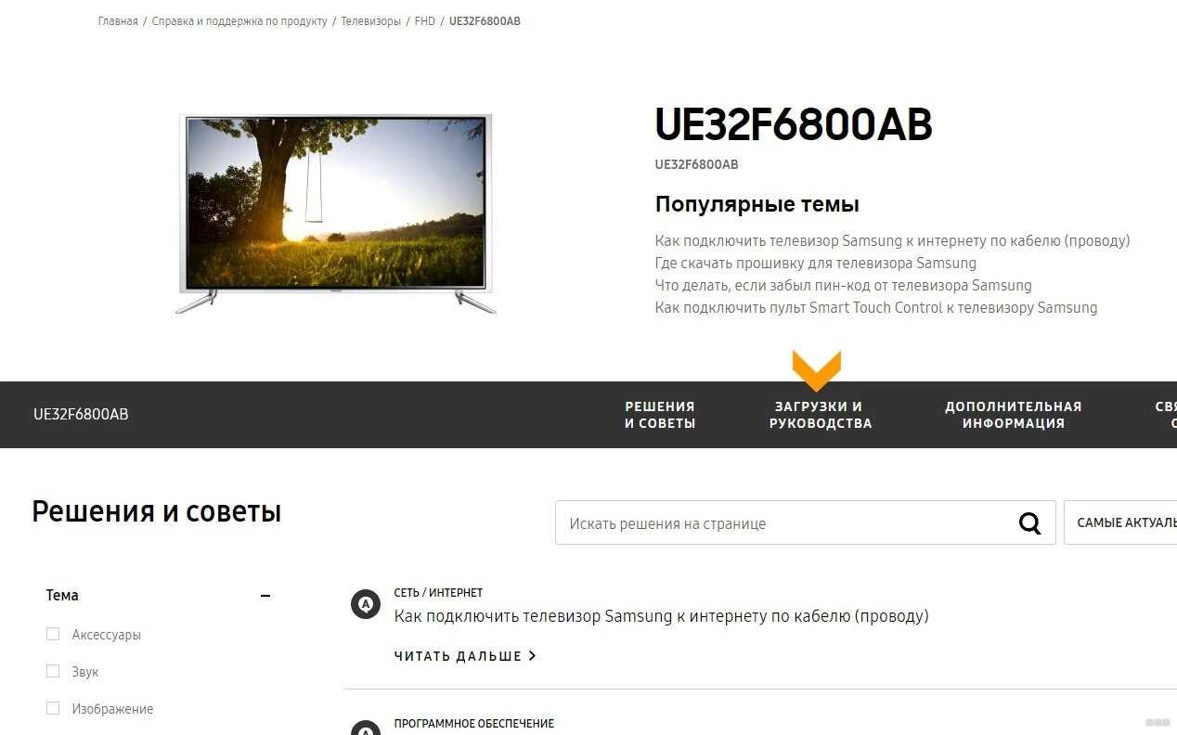1177x735 pixels.
Task: Open Где скачать прошивку для телевизора Samsung link
Action: 816,263
